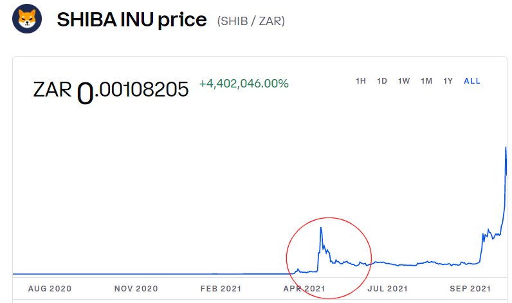Pick the JUL 2021 date marker

[x=388, y=289]
